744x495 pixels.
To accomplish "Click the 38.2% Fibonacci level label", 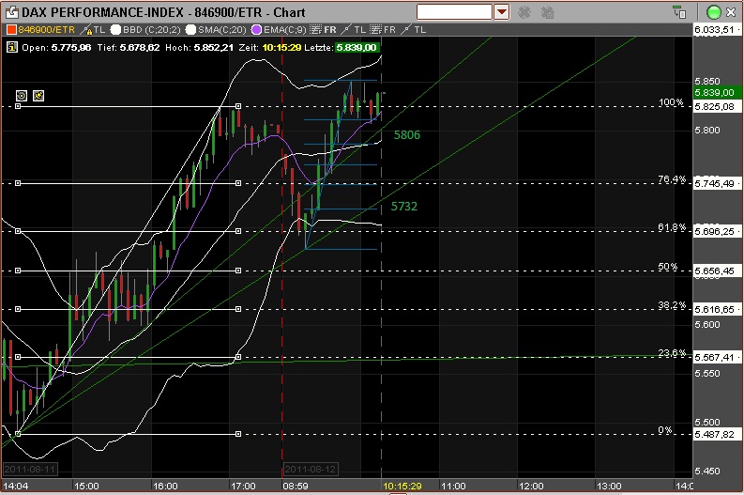I will tap(672, 305).
